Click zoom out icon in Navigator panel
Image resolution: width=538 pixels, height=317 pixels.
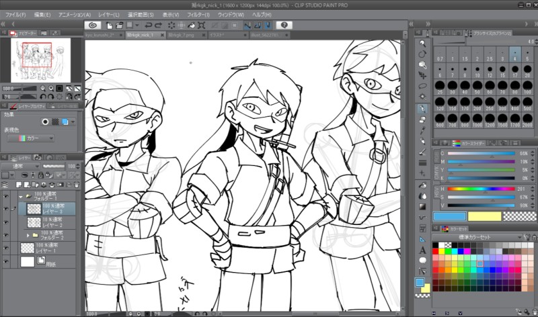point(42,88)
